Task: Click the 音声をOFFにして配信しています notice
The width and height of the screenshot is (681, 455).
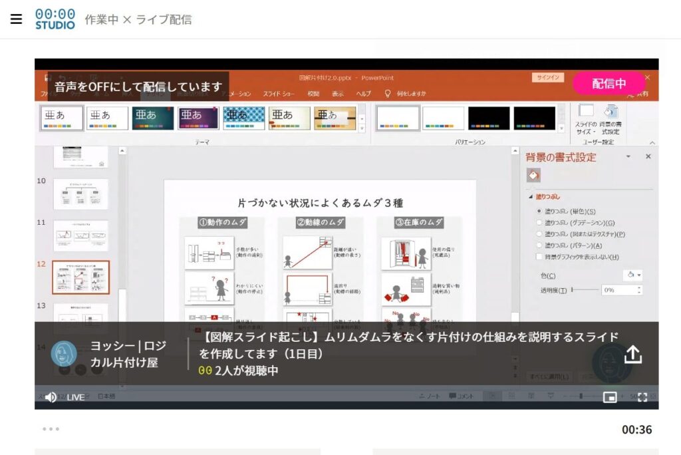Action: (x=138, y=87)
